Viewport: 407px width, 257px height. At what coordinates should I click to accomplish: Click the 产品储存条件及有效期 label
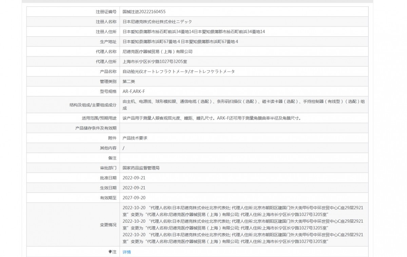pos(96,128)
